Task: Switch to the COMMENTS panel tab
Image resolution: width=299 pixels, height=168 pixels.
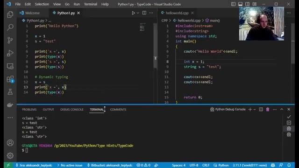Action: click(118, 110)
